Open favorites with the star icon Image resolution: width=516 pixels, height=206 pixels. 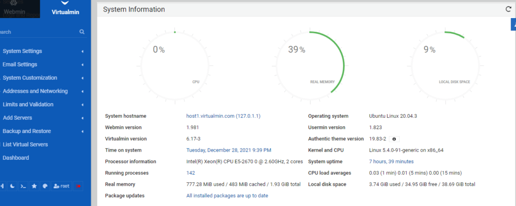click(x=34, y=186)
